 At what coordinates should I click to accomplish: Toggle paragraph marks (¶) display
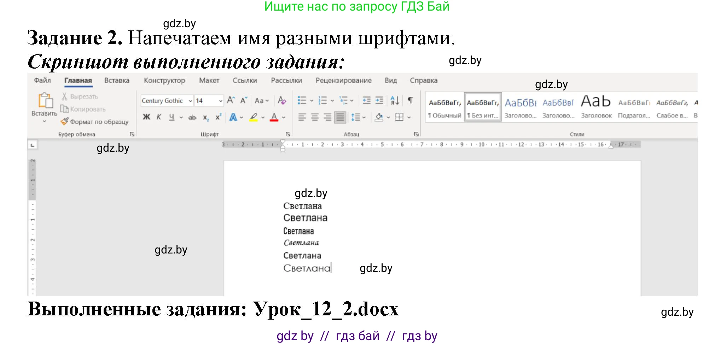click(x=410, y=100)
